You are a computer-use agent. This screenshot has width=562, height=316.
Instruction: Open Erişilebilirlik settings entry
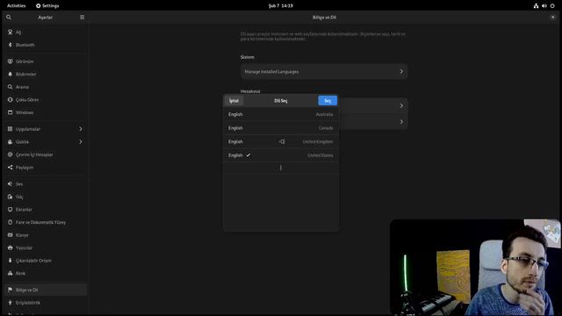(x=46, y=303)
